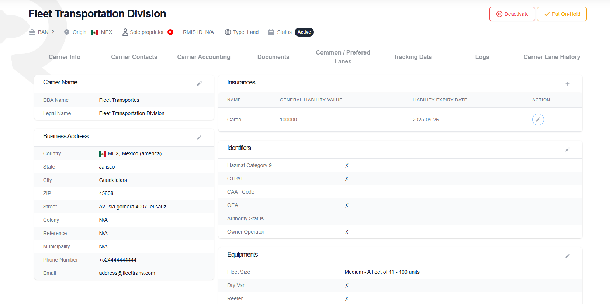Click the Deactivate button
The height and width of the screenshot is (304, 610).
pos(512,14)
